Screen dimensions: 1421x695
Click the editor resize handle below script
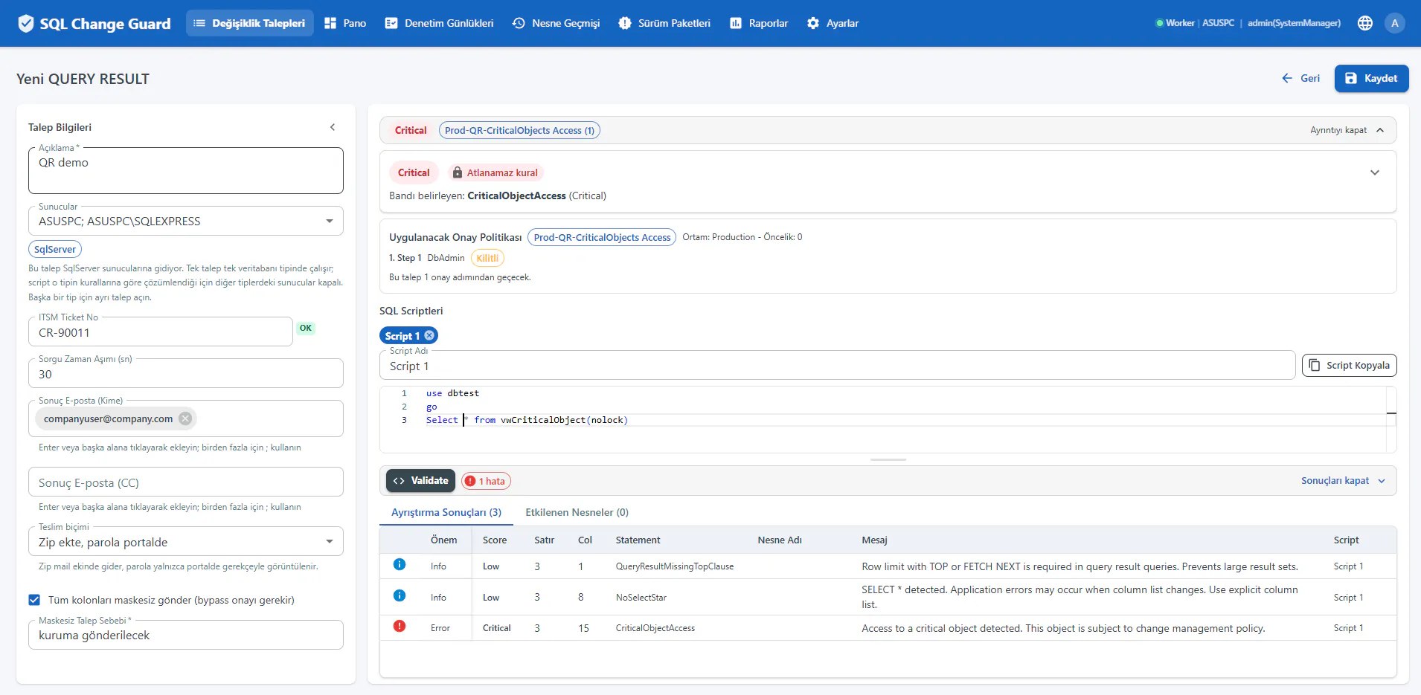(x=888, y=459)
